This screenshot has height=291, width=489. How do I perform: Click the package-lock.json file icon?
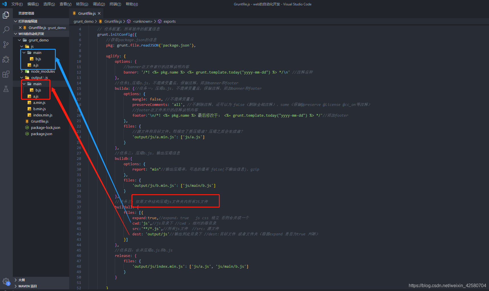coord(27,127)
